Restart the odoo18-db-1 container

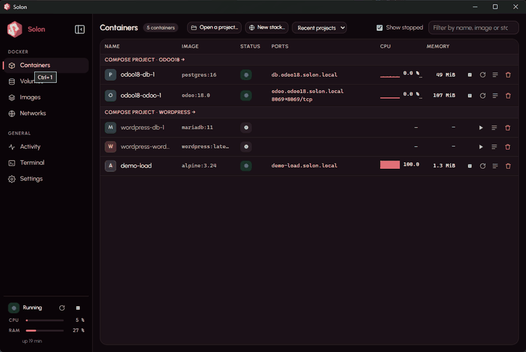coord(483,75)
